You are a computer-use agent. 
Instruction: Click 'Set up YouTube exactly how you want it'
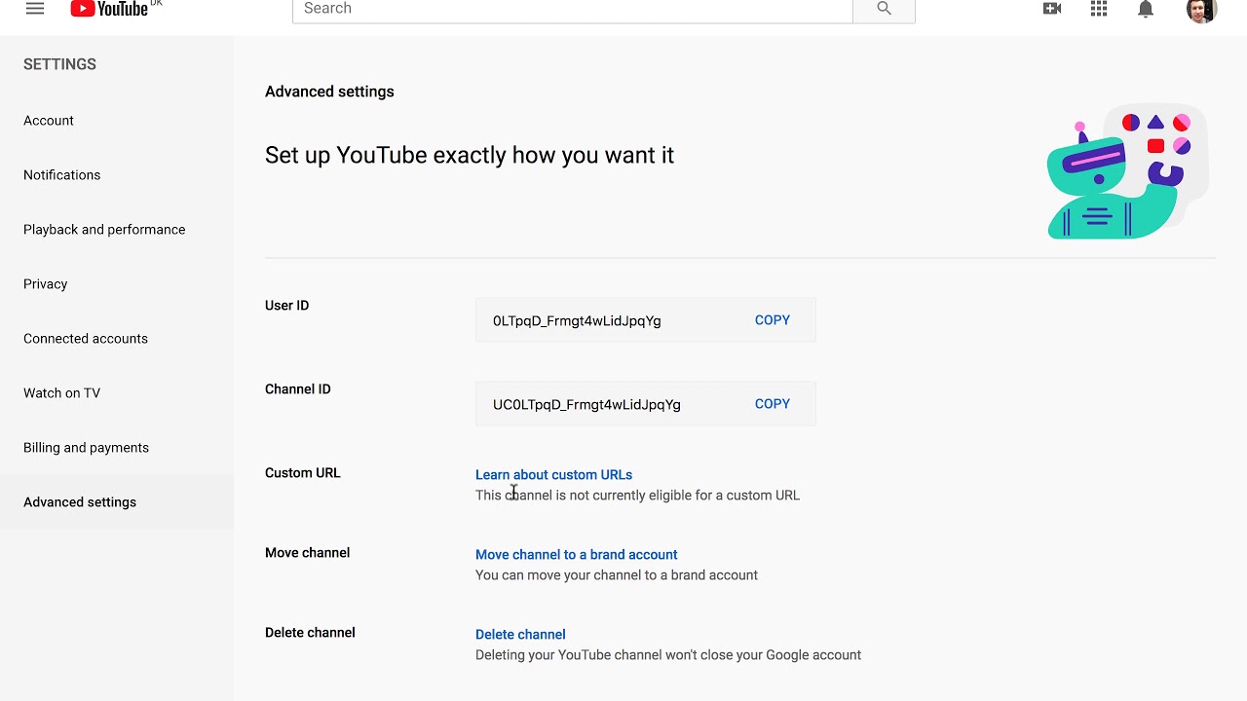point(470,156)
